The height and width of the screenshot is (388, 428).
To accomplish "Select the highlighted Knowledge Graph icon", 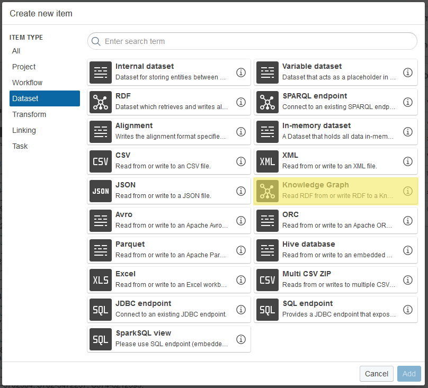I will [x=267, y=191].
